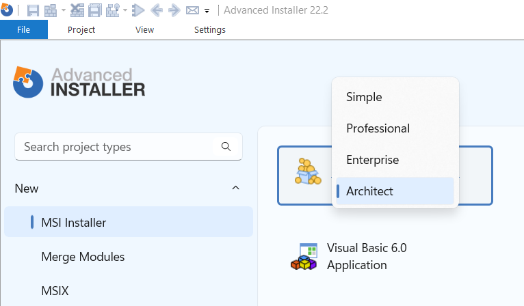The height and width of the screenshot is (306, 524).
Task: Click the New section header text
Action: (27, 189)
